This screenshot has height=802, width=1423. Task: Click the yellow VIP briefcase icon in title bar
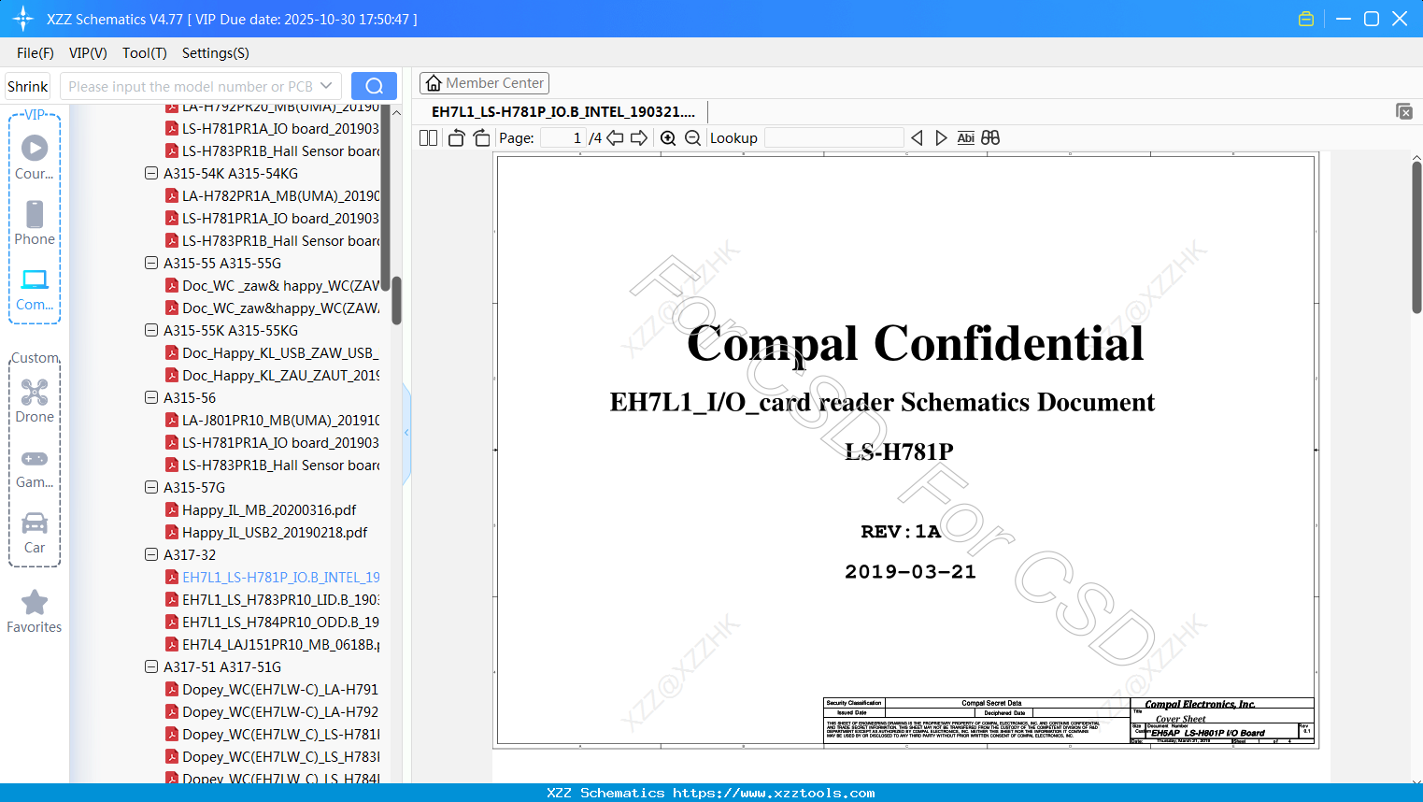pos(1306,19)
